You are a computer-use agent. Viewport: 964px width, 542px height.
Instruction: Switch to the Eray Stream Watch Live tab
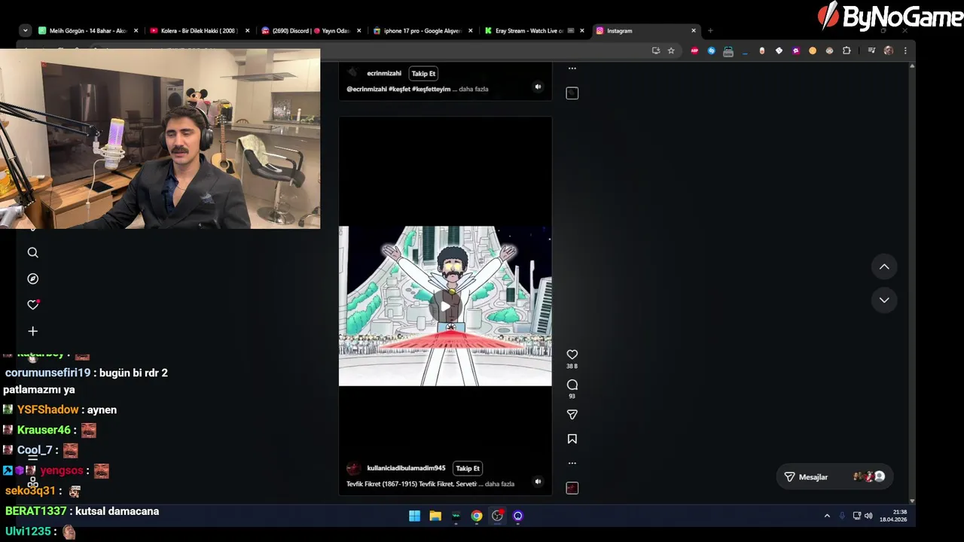[533, 31]
